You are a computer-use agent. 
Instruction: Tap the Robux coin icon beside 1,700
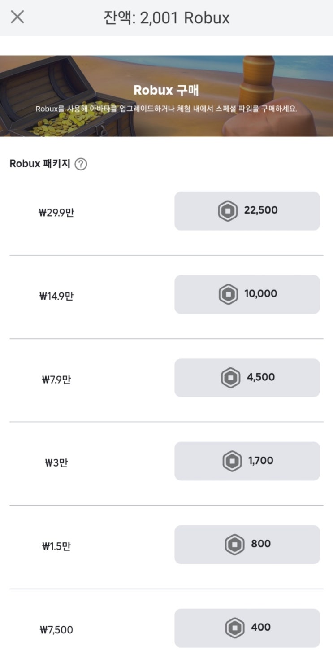pyautogui.click(x=232, y=461)
